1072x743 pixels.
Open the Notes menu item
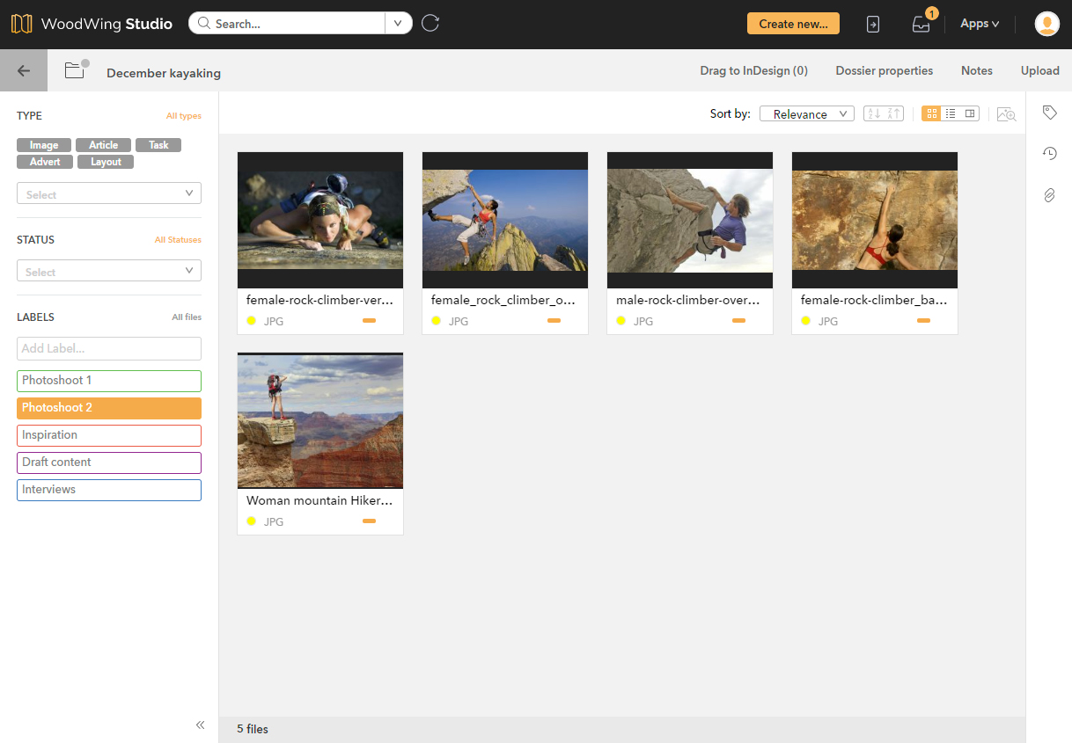pyautogui.click(x=976, y=71)
